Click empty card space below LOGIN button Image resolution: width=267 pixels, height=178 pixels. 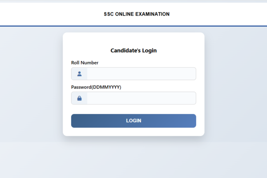click(x=133, y=132)
